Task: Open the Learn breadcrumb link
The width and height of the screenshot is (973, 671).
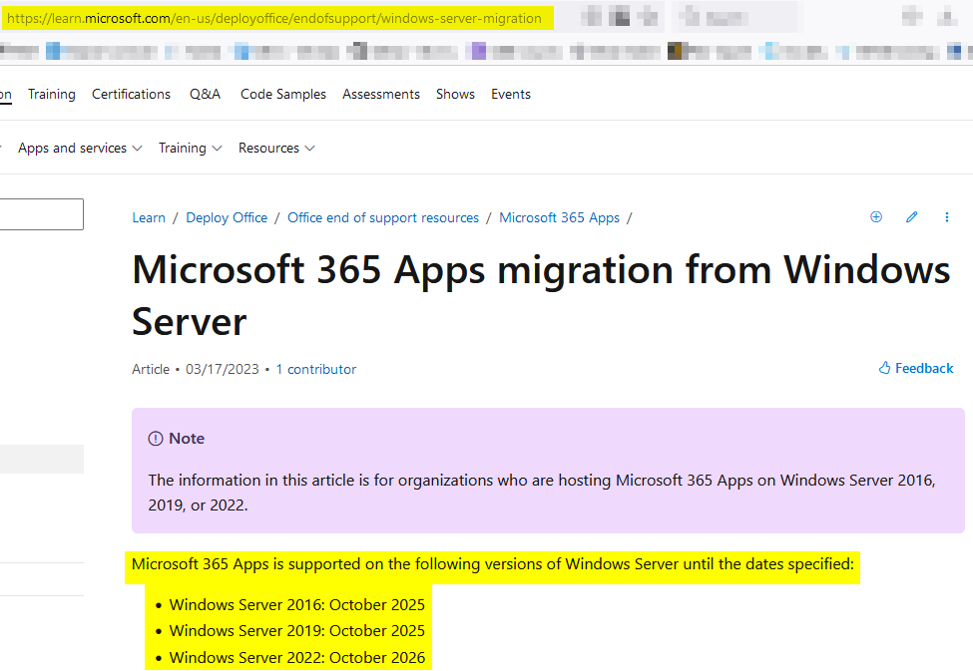Action: (x=149, y=217)
